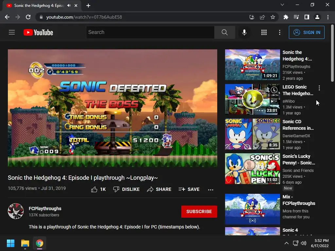Open media controls in Chrome toolbar

tap(296, 17)
